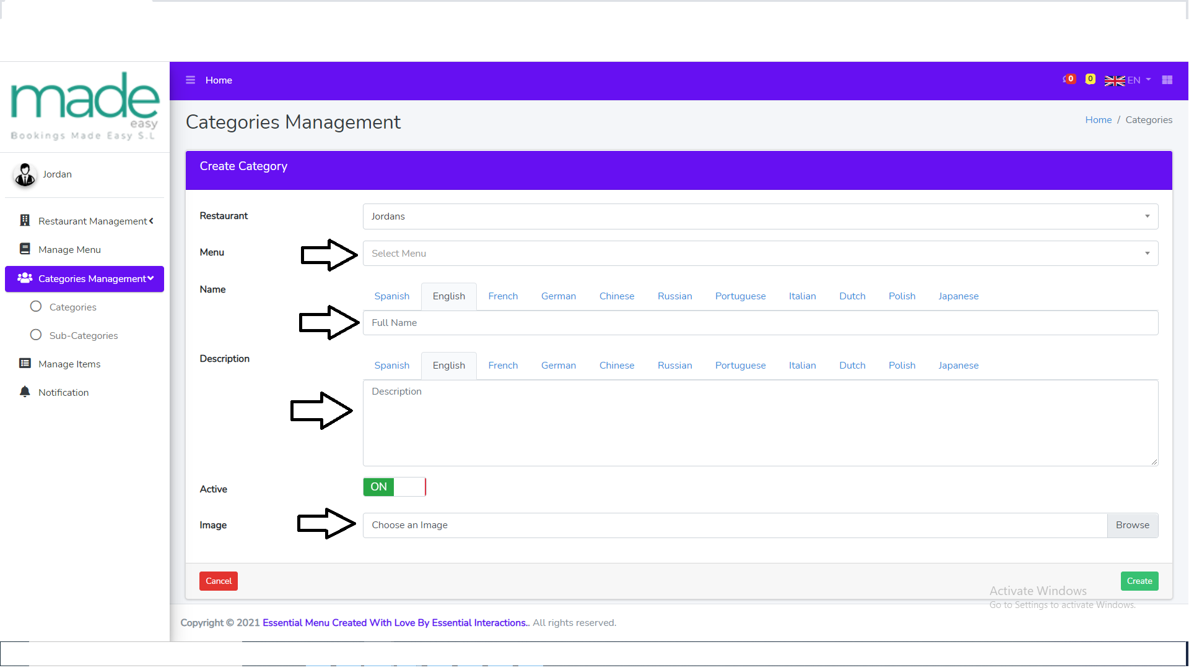
Task: Open the Restaurant dropdown showing Jordans
Action: 760,216
